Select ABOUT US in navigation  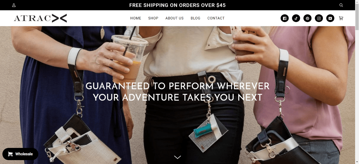point(175,18)
